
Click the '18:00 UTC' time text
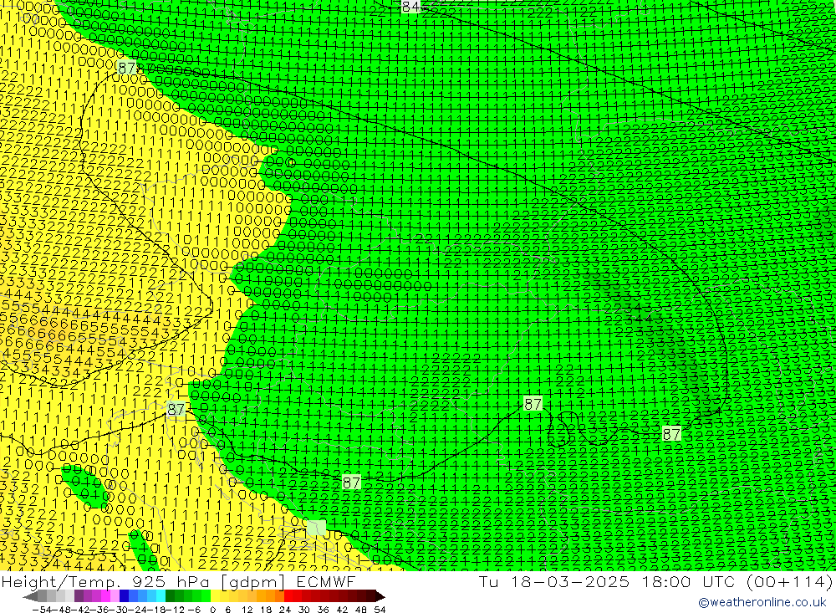(688, 582)
